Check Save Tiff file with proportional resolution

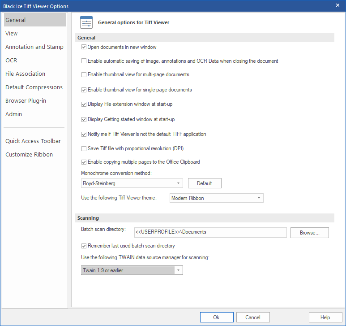point(84,148)
